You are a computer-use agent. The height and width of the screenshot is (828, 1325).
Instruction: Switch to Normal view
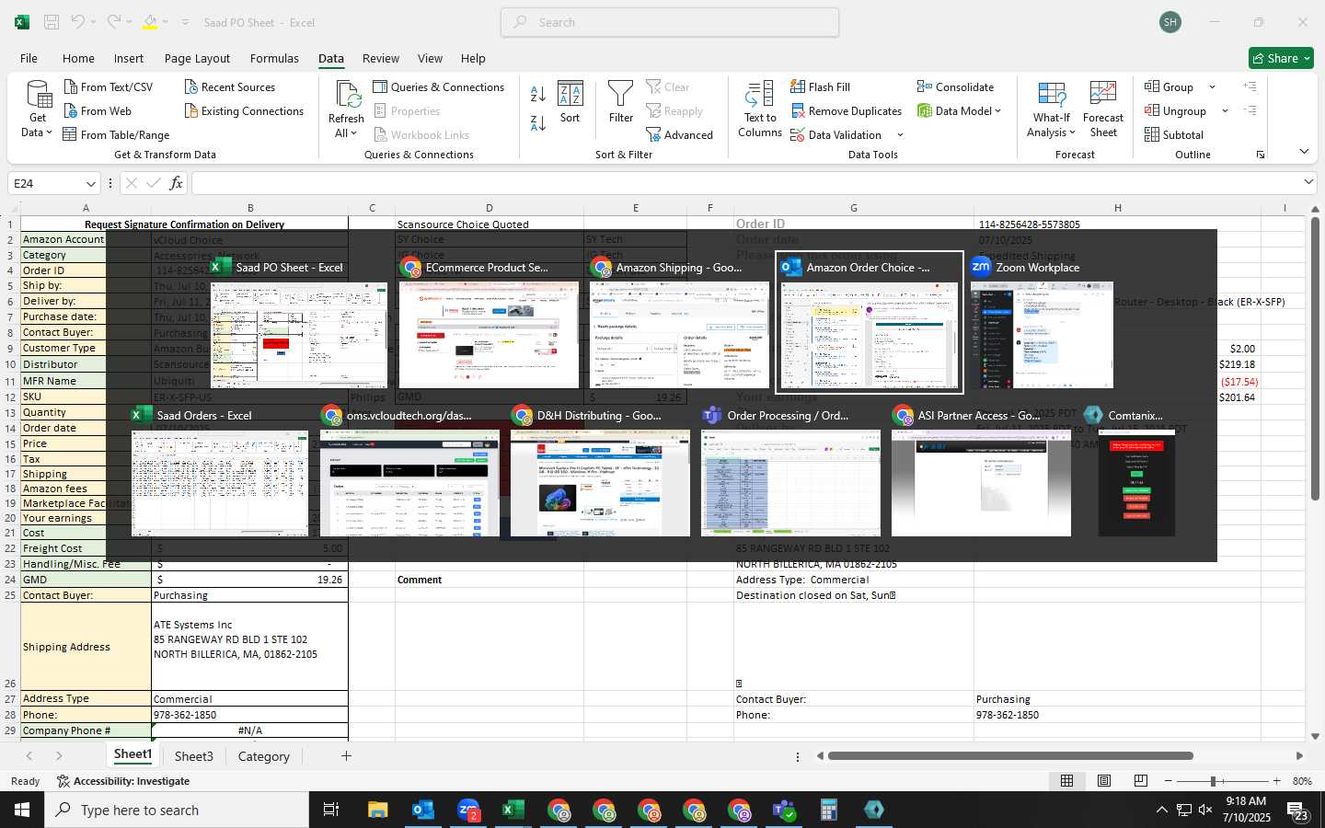[1067, 780]
